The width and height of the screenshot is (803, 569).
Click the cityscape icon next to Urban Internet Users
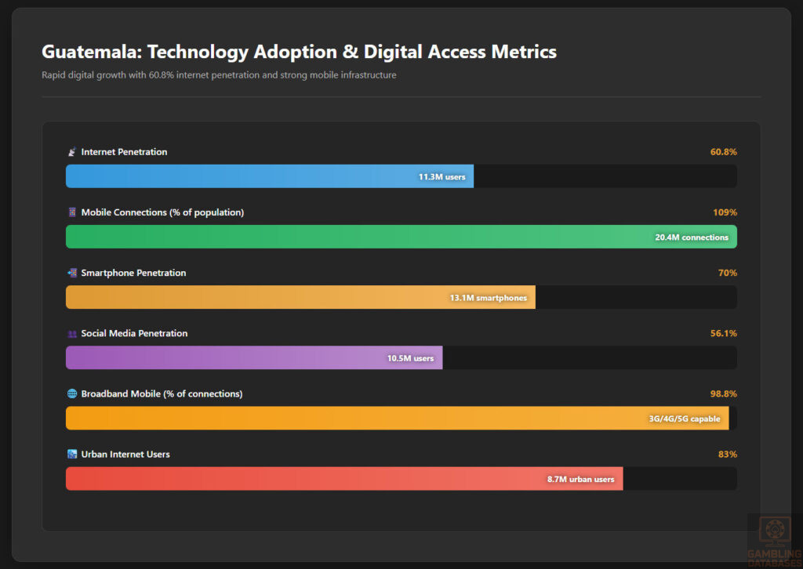click(71, 454)
